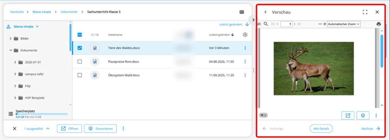Expand preview to fullscreen
This screenshot has height=140, width=390.
(365, 12)
